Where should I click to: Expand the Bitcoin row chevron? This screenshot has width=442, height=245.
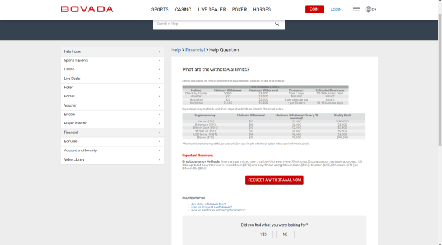pos(159,115)
